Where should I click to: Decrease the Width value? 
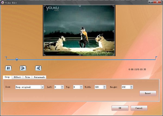[x=105, y=88]
